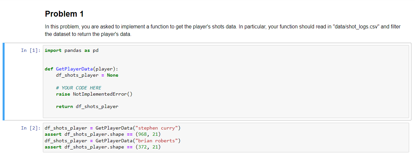Click the pd alias in import statement
Image resolution: width=415 pixels, height=155 pixels.
pos(96,50)
